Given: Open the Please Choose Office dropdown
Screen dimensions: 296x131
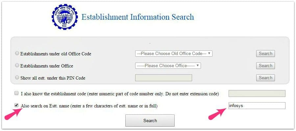Looking at the screenshot, I should pyautogui.click(x=168, y=66).
